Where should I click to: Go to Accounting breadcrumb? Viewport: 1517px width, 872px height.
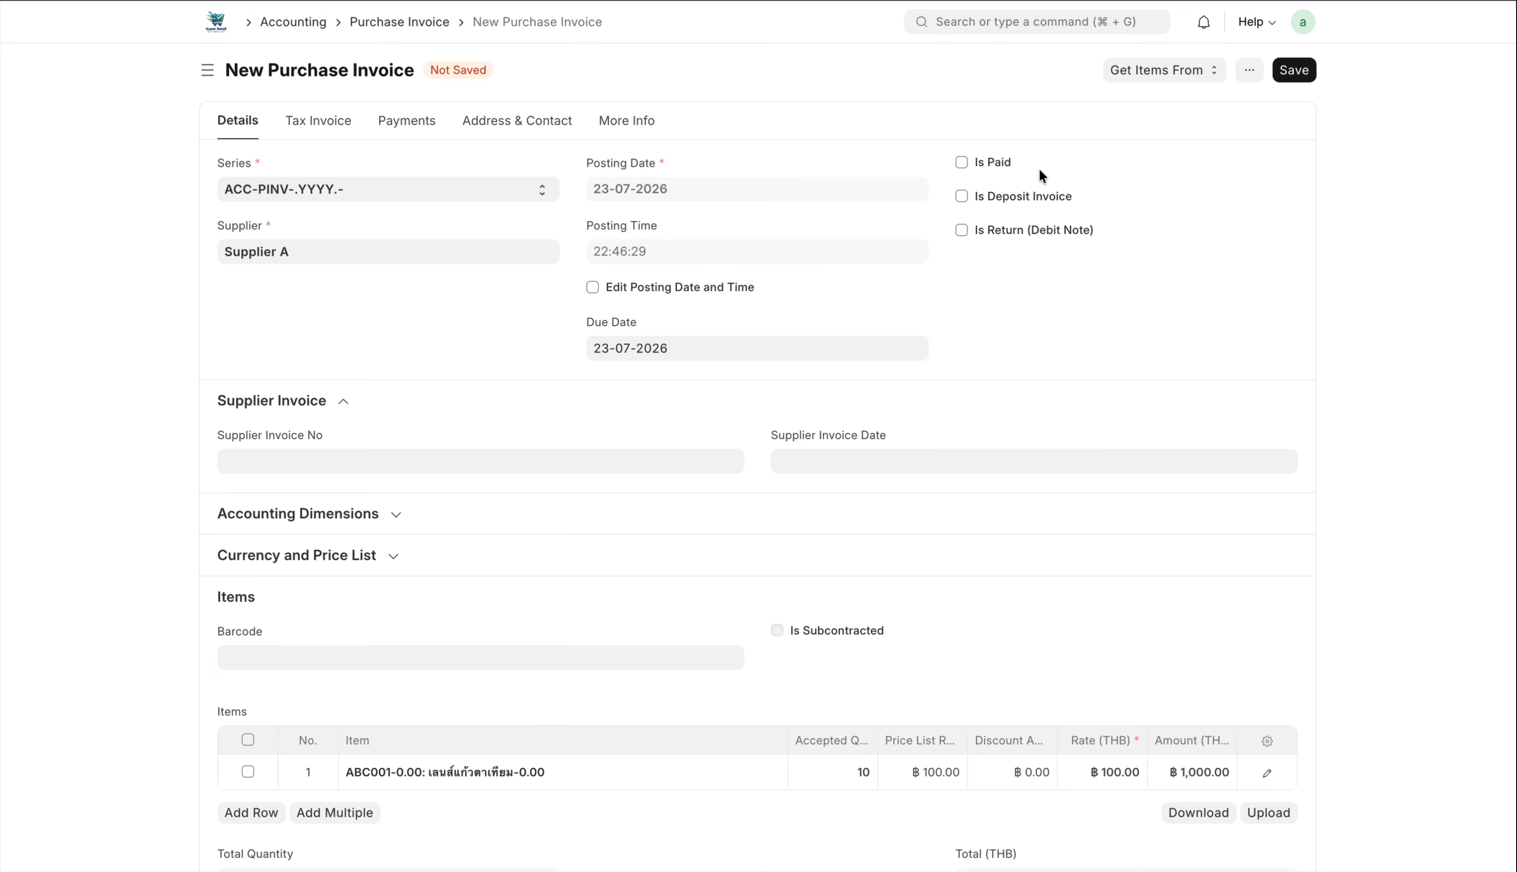[293, 22]
